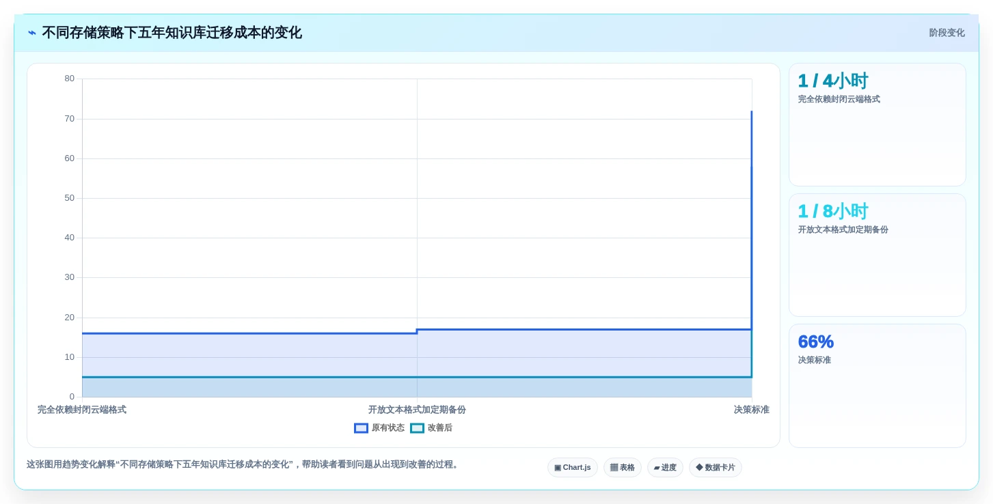Click the y-axis value 20
This screenshot has height=504, width=993.
(70, 318)
